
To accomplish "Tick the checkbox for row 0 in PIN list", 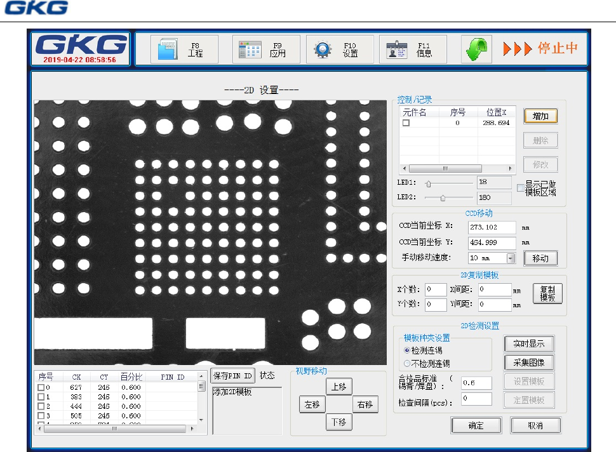I will point(41,387).
